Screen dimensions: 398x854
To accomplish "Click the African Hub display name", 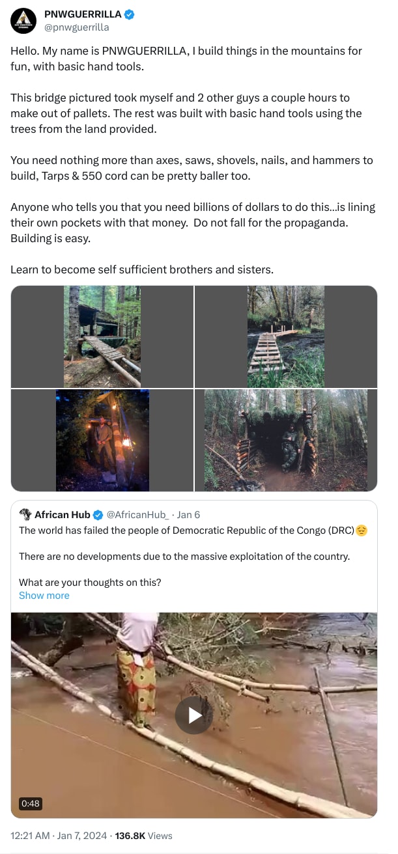I will point(63,514).
